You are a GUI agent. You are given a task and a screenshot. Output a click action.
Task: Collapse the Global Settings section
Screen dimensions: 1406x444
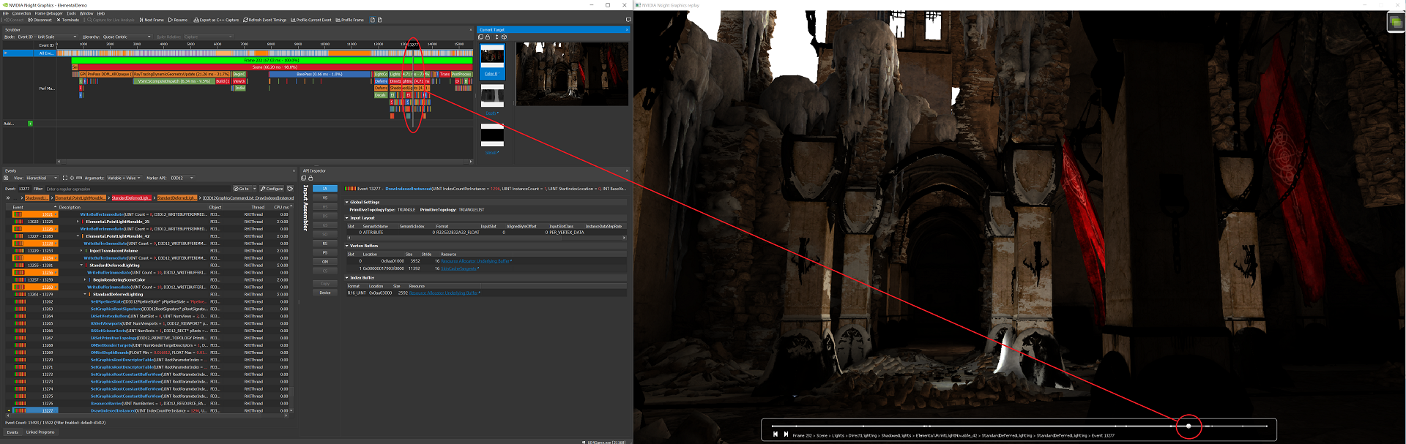(347, 202)
